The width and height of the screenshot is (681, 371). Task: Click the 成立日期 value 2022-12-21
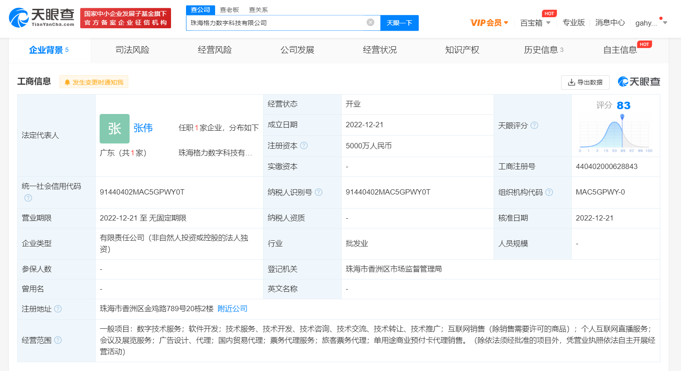click(365, 125)
